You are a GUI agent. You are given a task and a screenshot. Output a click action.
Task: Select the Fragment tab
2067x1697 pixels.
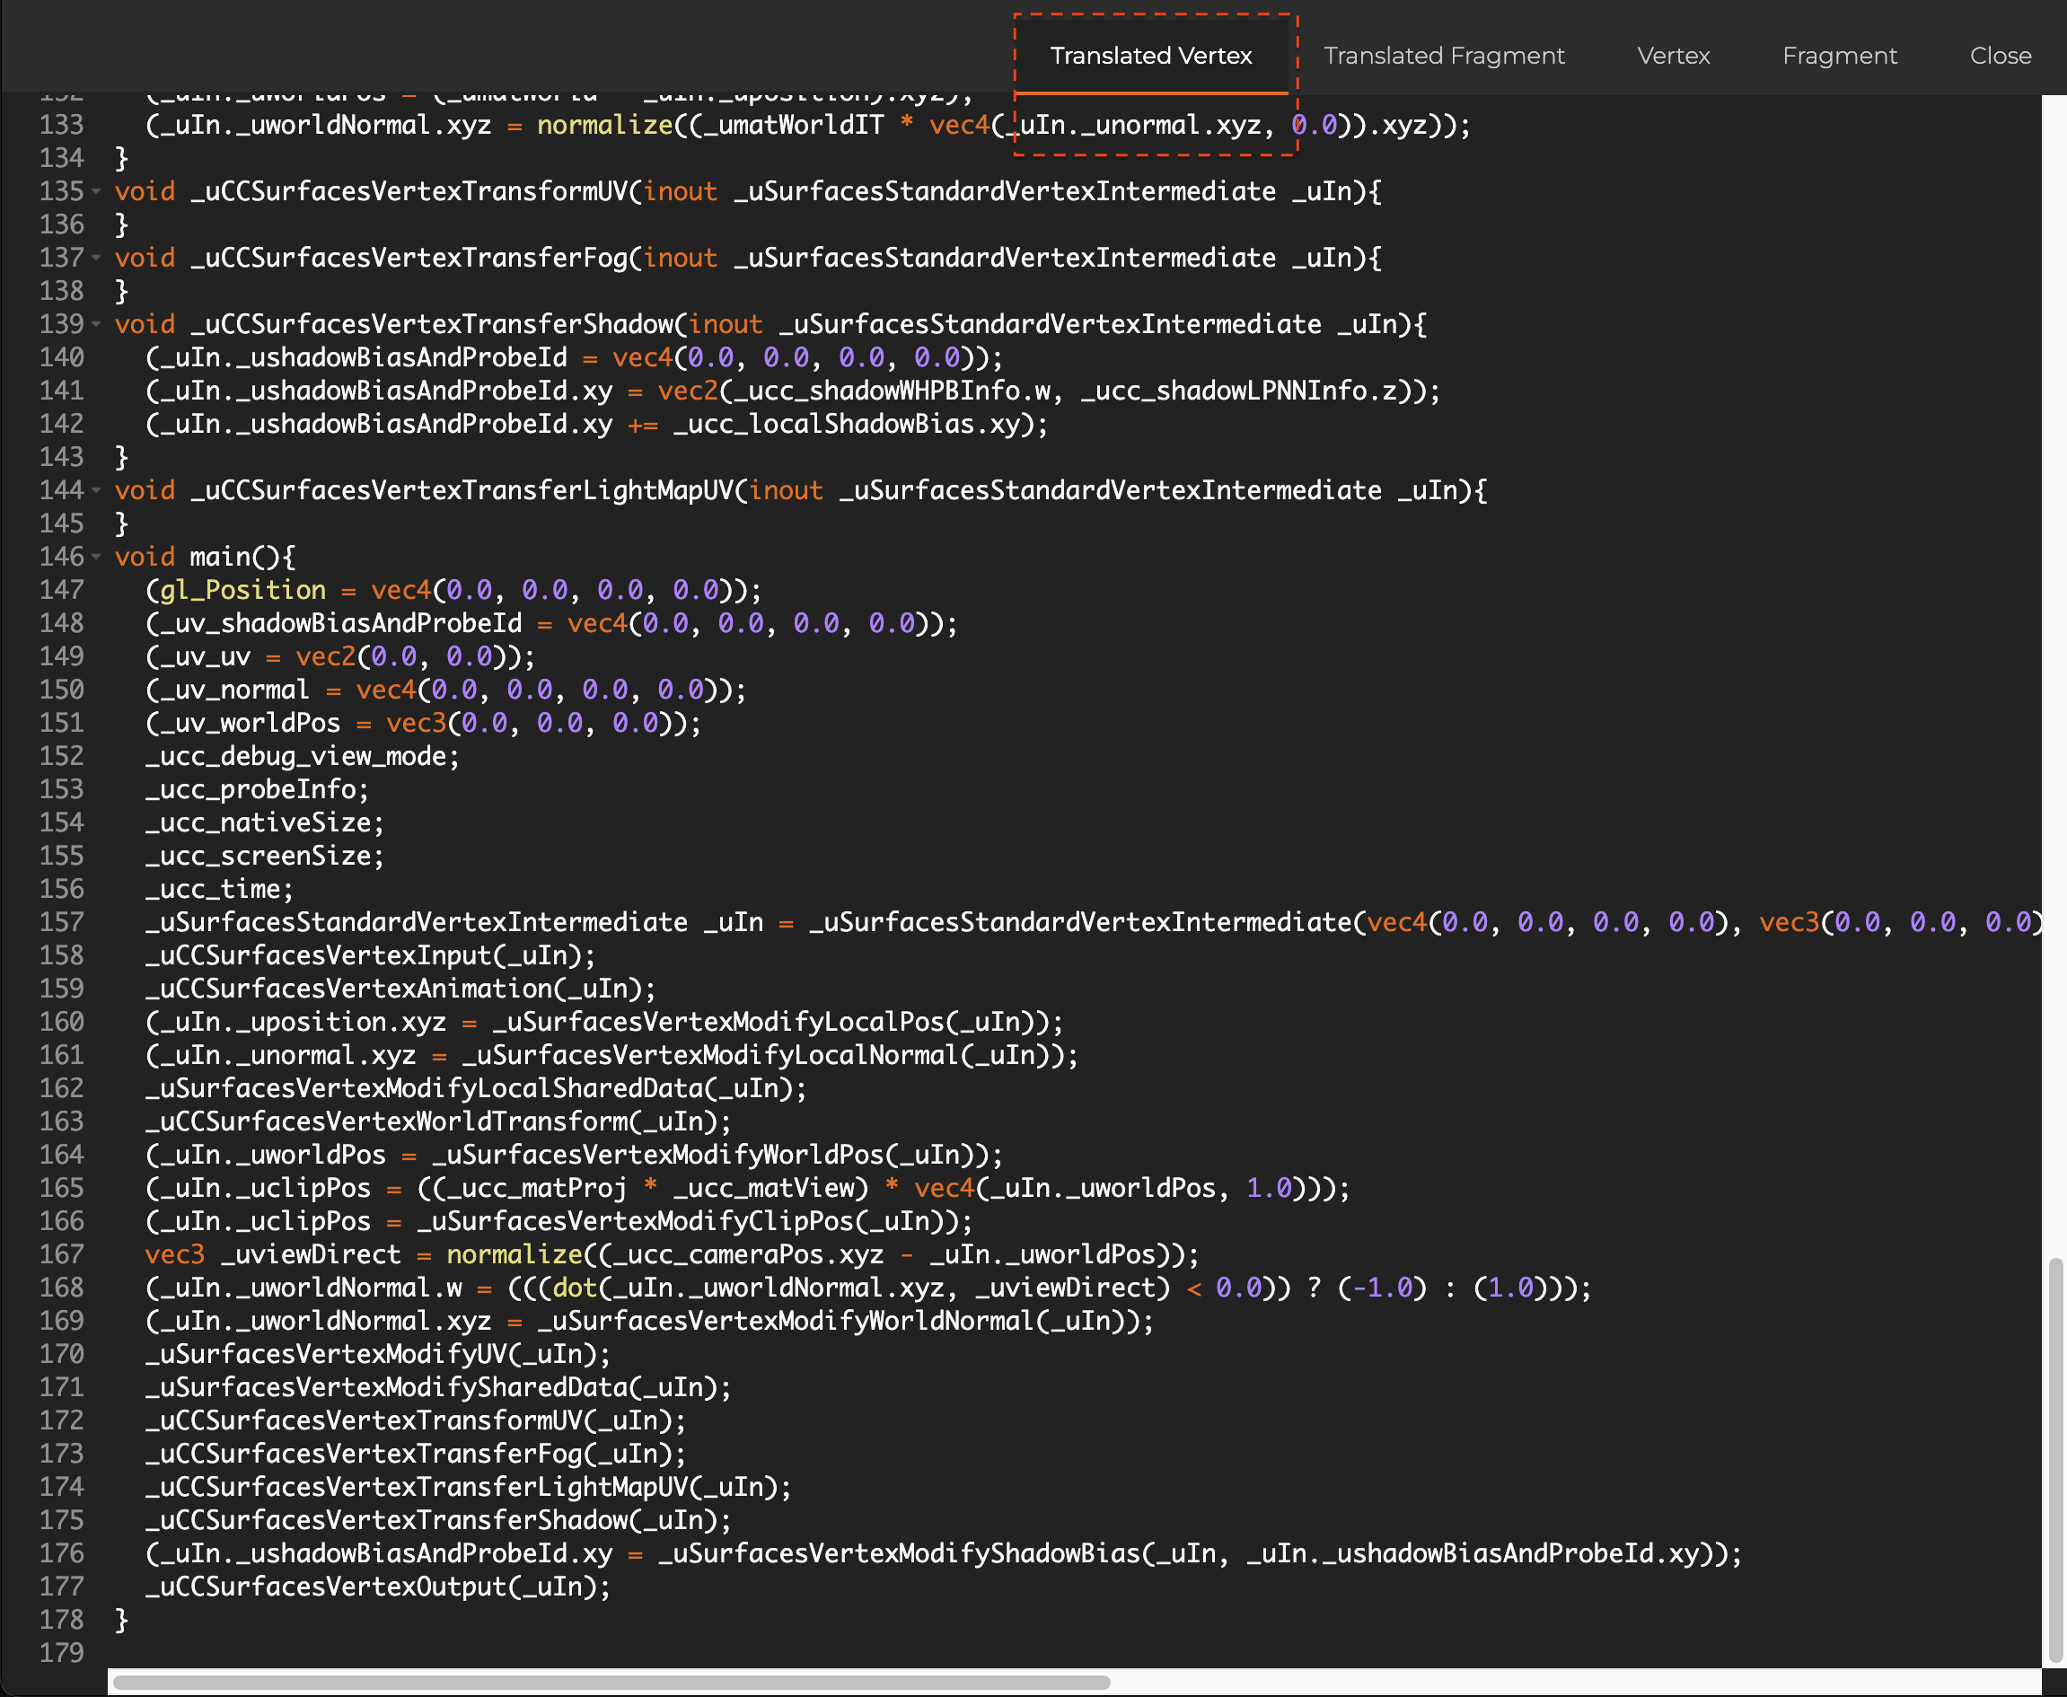tap(1839, 56)
